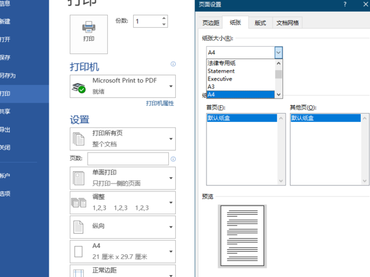Open printer info icon beside 打印机 heading
The image size is (370, 277).
tap(173, 64)
